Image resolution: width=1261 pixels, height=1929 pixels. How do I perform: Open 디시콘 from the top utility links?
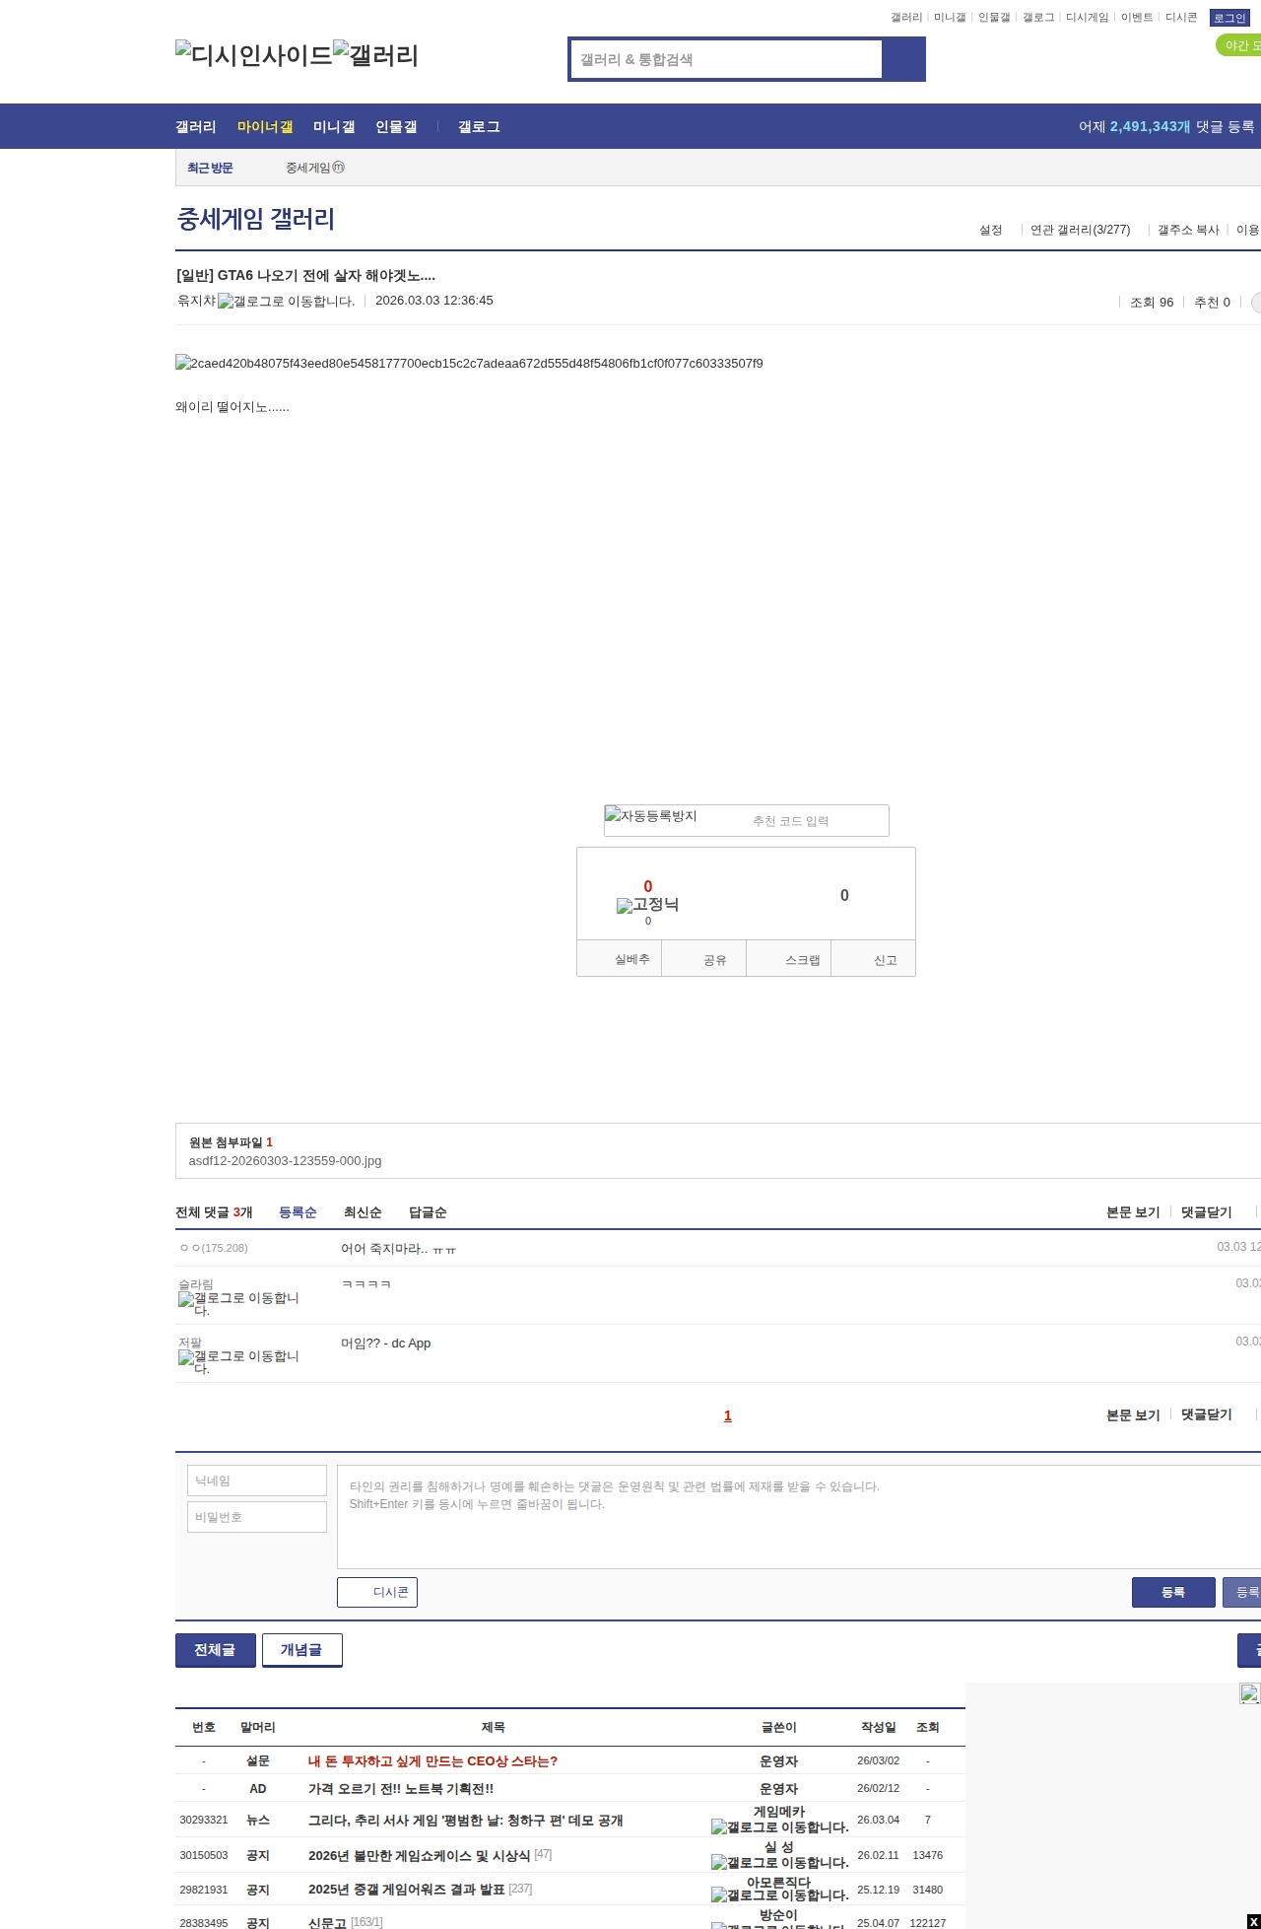1181,18
